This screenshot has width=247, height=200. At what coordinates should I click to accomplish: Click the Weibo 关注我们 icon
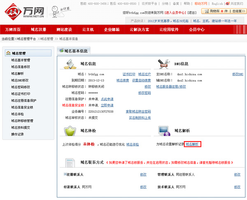(228, 3)
